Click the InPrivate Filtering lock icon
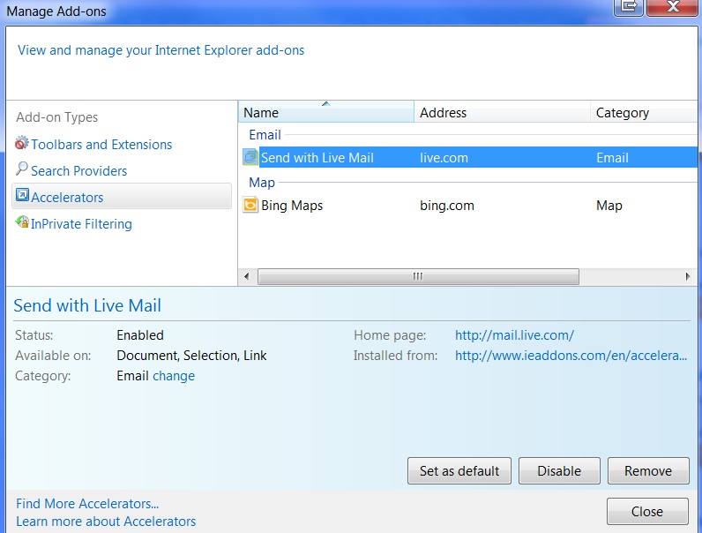Viewport: 702px width, 533px height. [22, 221]
